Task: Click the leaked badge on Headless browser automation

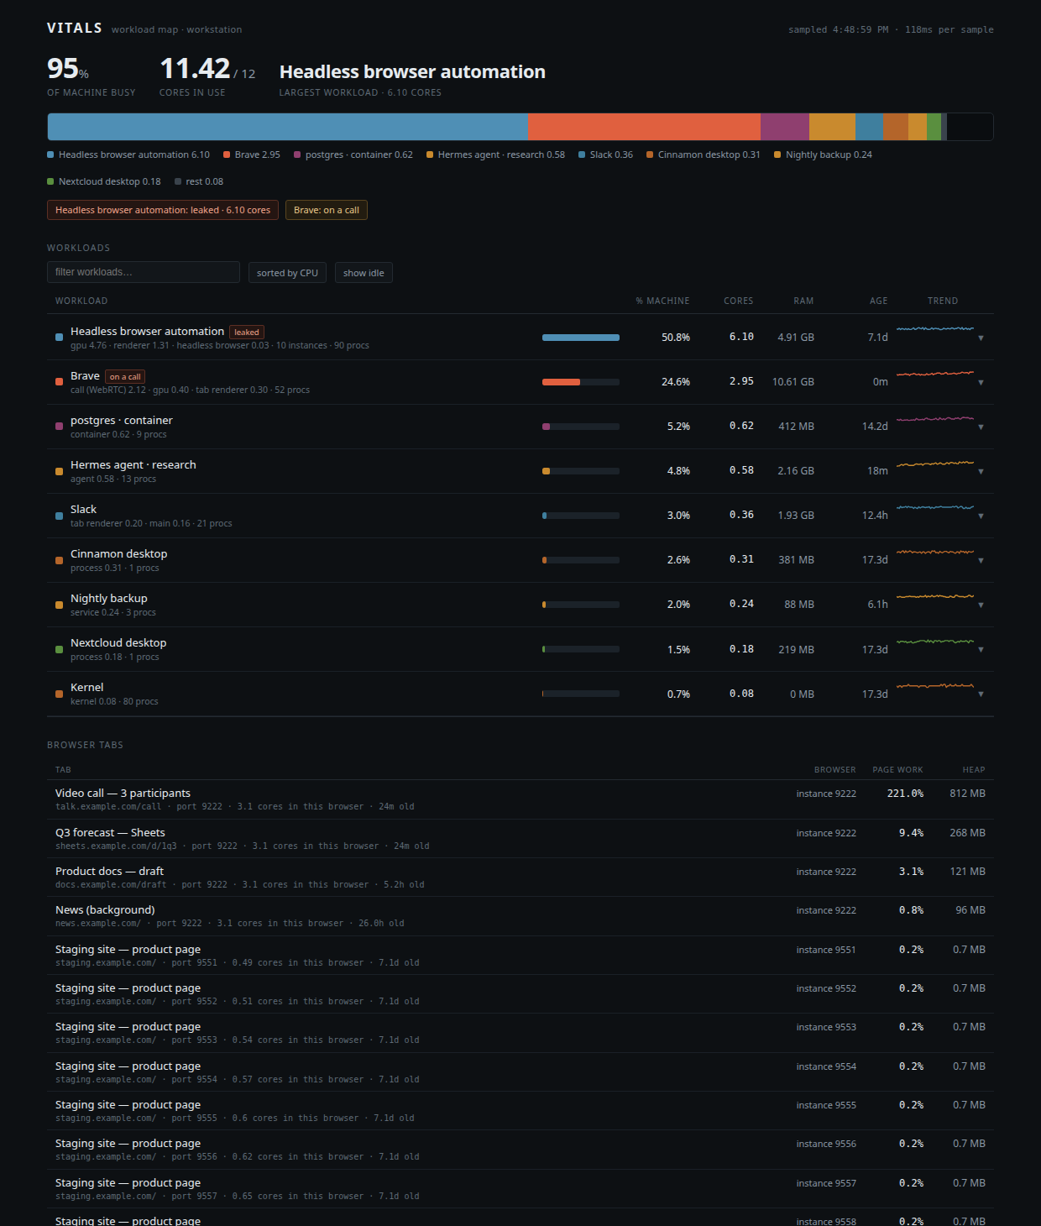Action: click(247, 333)
